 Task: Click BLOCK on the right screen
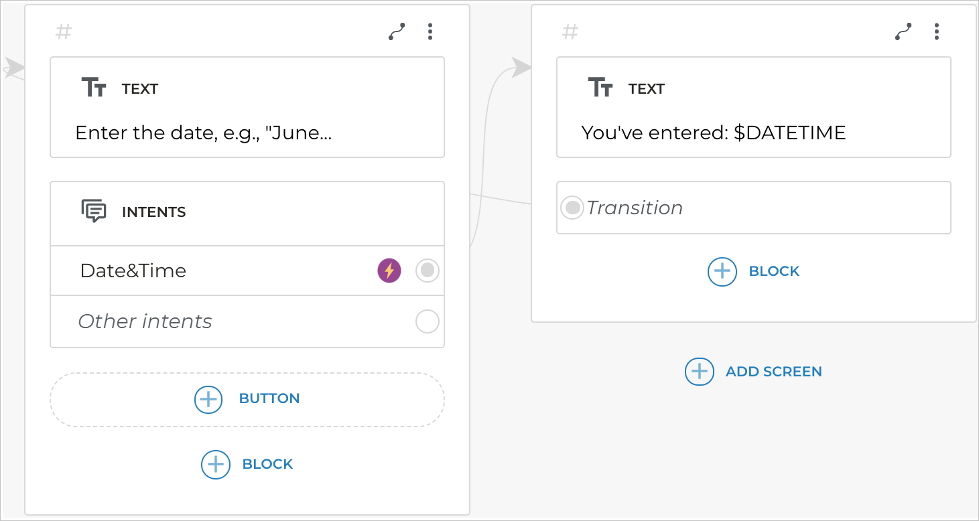click(x=774, y=271)
